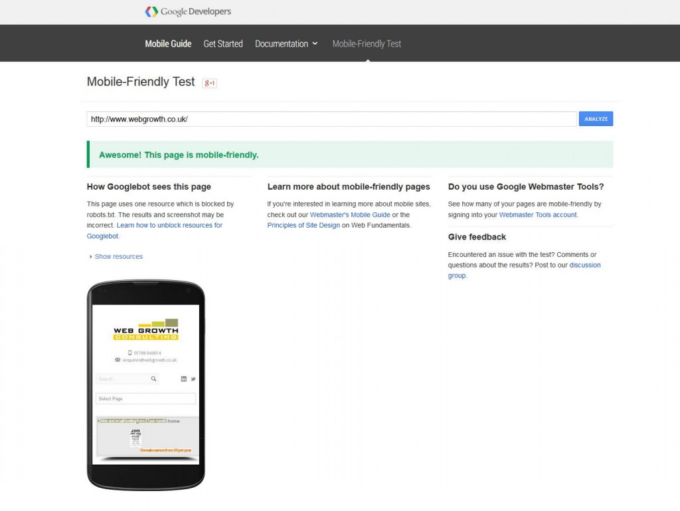Image resolution: width=680 pixels, height=511 pixels.
Task: Select the Mobile-Friendly Test tab
Action: click(x=367, y=44)
